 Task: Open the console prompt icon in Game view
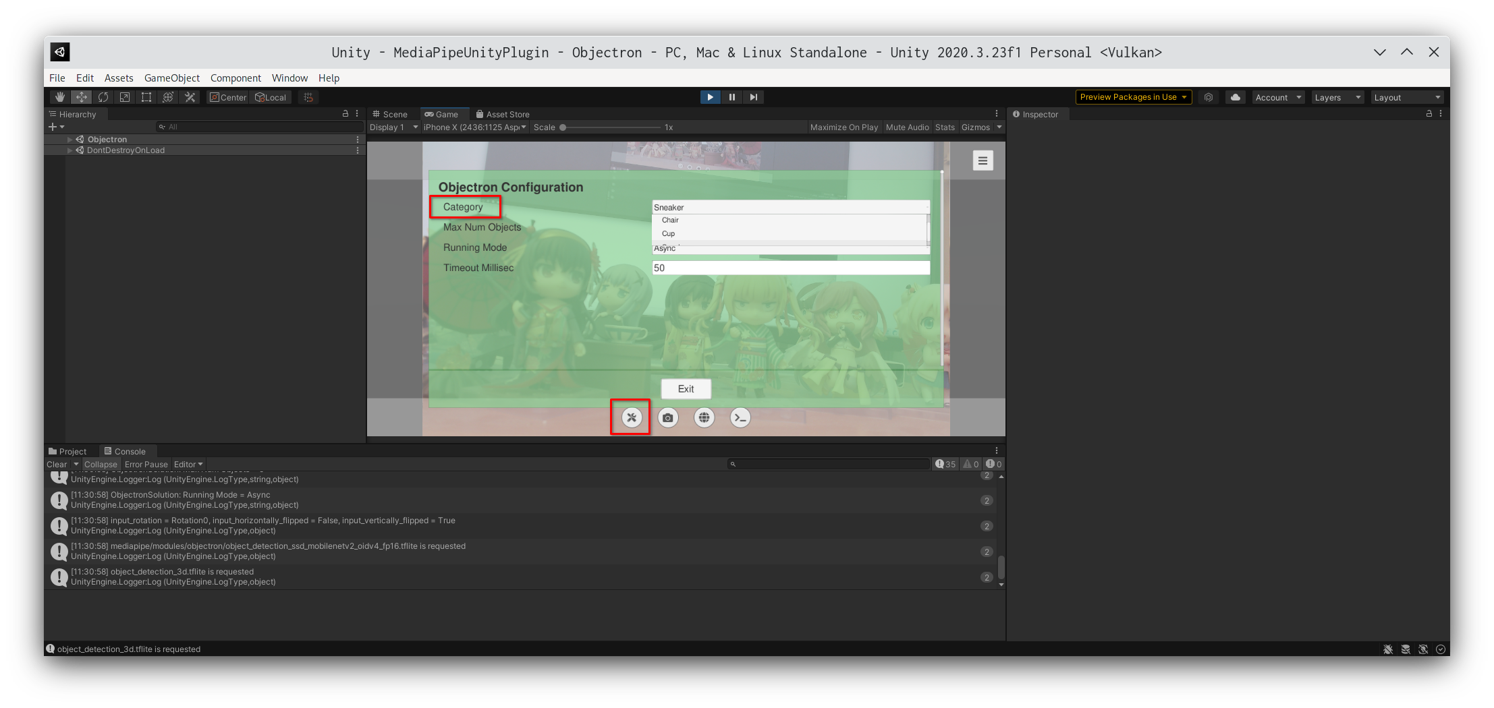[740, 417]
